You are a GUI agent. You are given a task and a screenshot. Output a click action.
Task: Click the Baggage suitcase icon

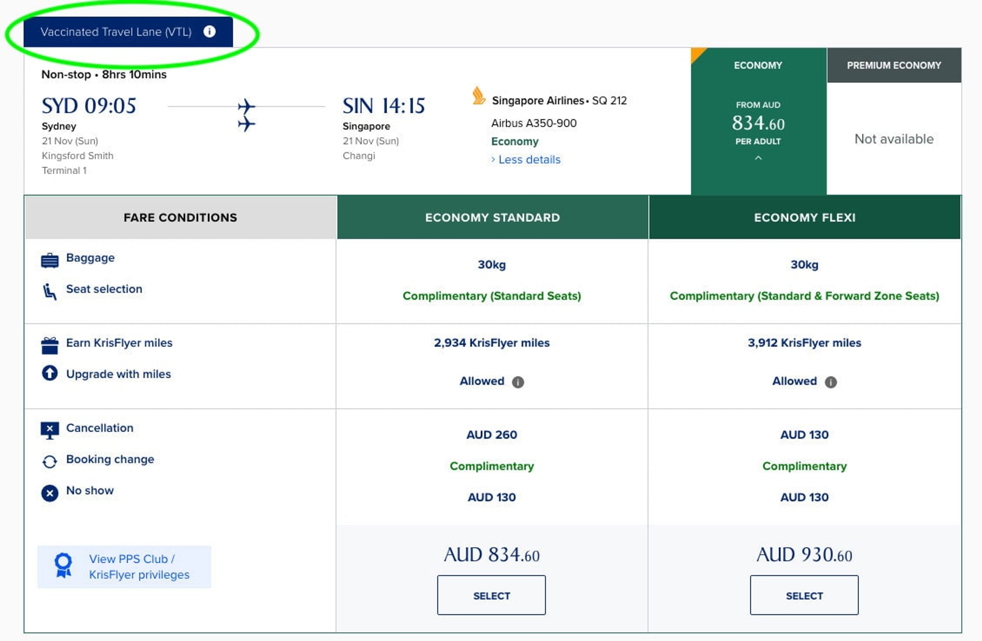[50, 260]
